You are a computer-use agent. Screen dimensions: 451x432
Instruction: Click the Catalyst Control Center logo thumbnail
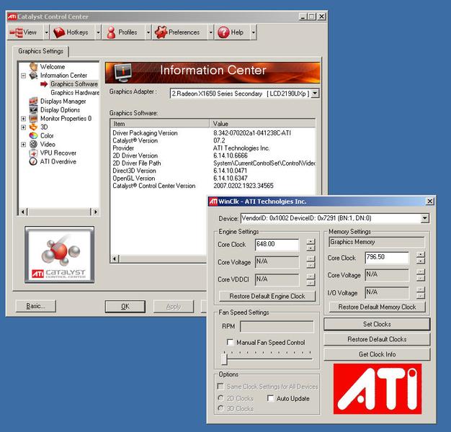[x=60, y=255]
